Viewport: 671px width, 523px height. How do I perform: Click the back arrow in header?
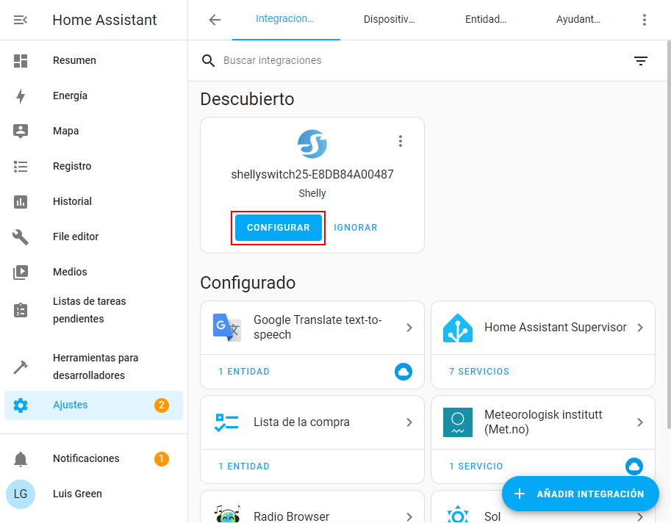215,20
